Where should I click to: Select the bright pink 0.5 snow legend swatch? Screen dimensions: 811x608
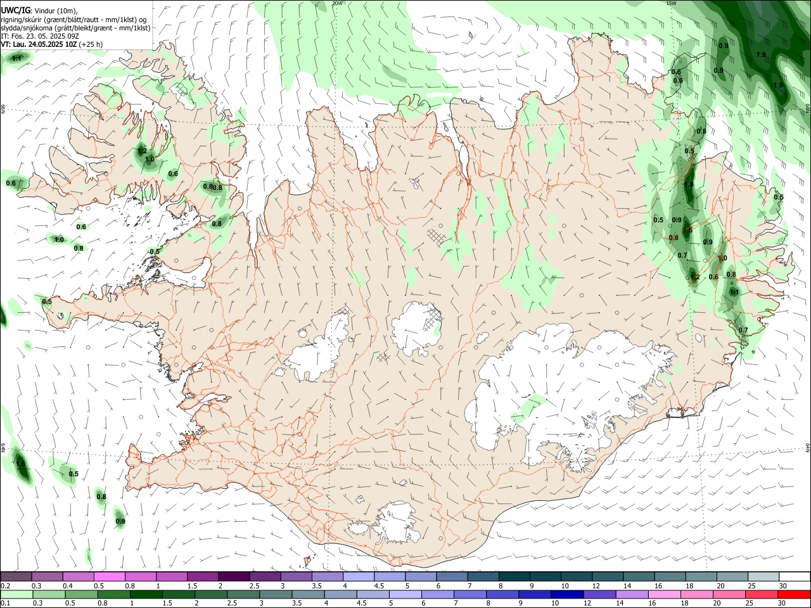click(x=110, y=577)
